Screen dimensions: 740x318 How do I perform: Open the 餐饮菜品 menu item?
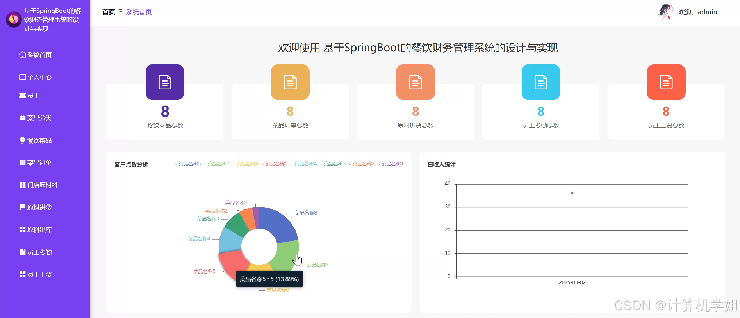(39, 140)
